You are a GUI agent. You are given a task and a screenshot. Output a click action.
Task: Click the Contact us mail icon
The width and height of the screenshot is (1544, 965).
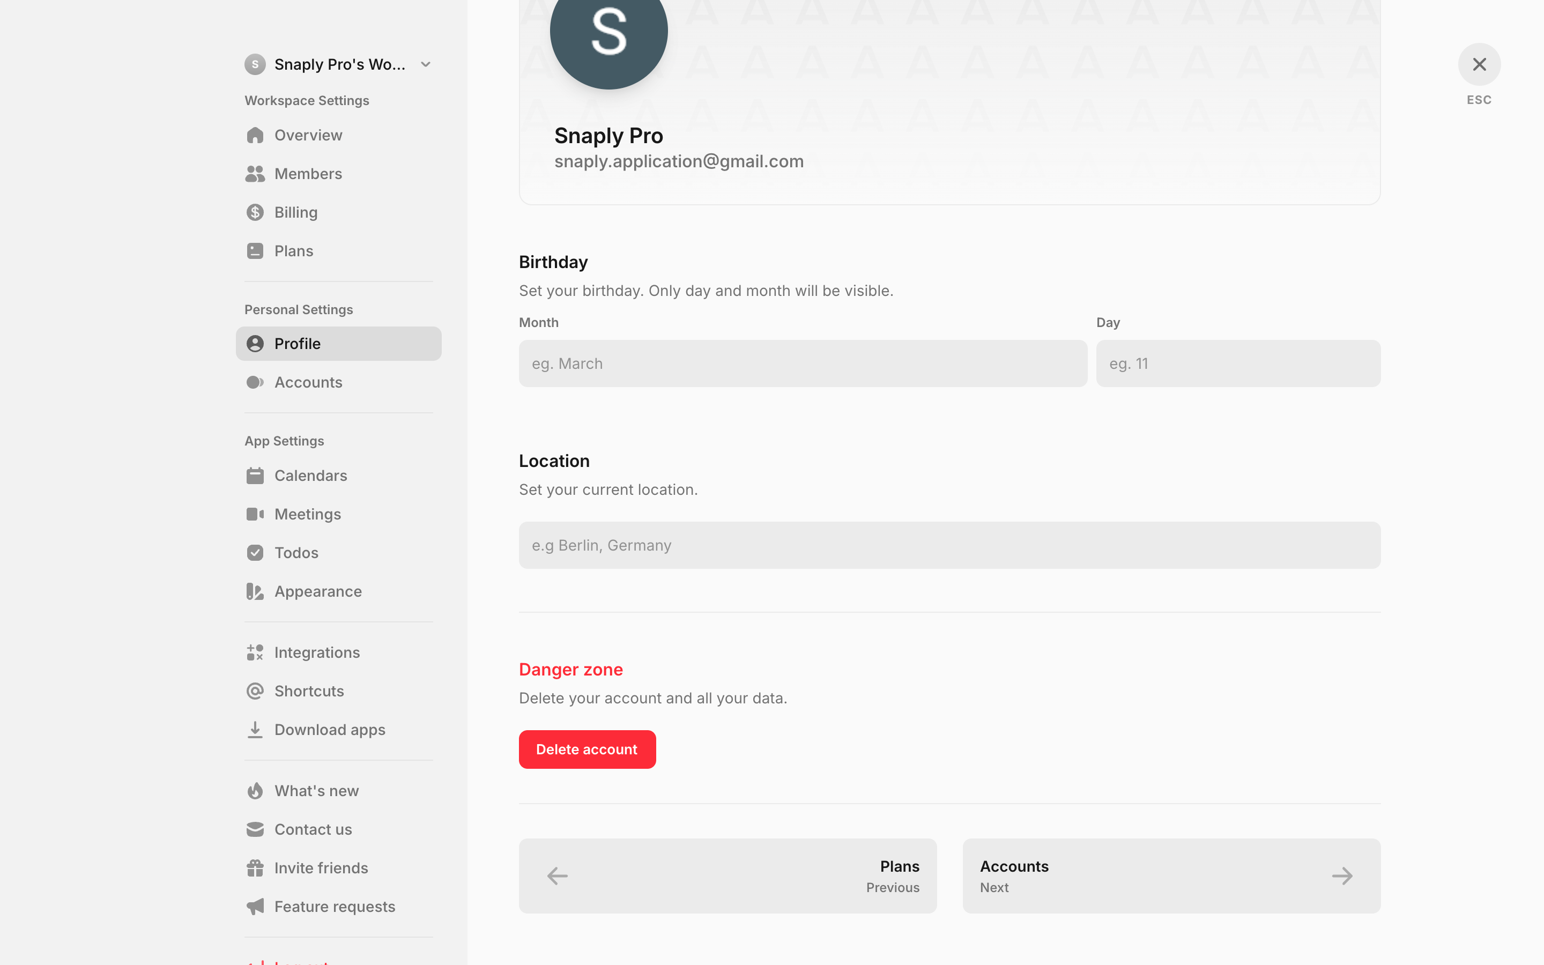click(x=255, y=830)
